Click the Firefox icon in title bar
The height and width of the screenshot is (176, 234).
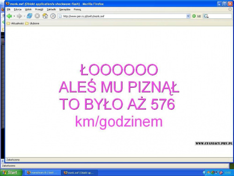click(x=7, y=3)
